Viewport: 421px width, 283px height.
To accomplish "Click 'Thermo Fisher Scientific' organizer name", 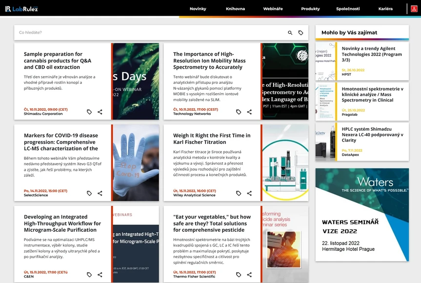I will 194,277.
